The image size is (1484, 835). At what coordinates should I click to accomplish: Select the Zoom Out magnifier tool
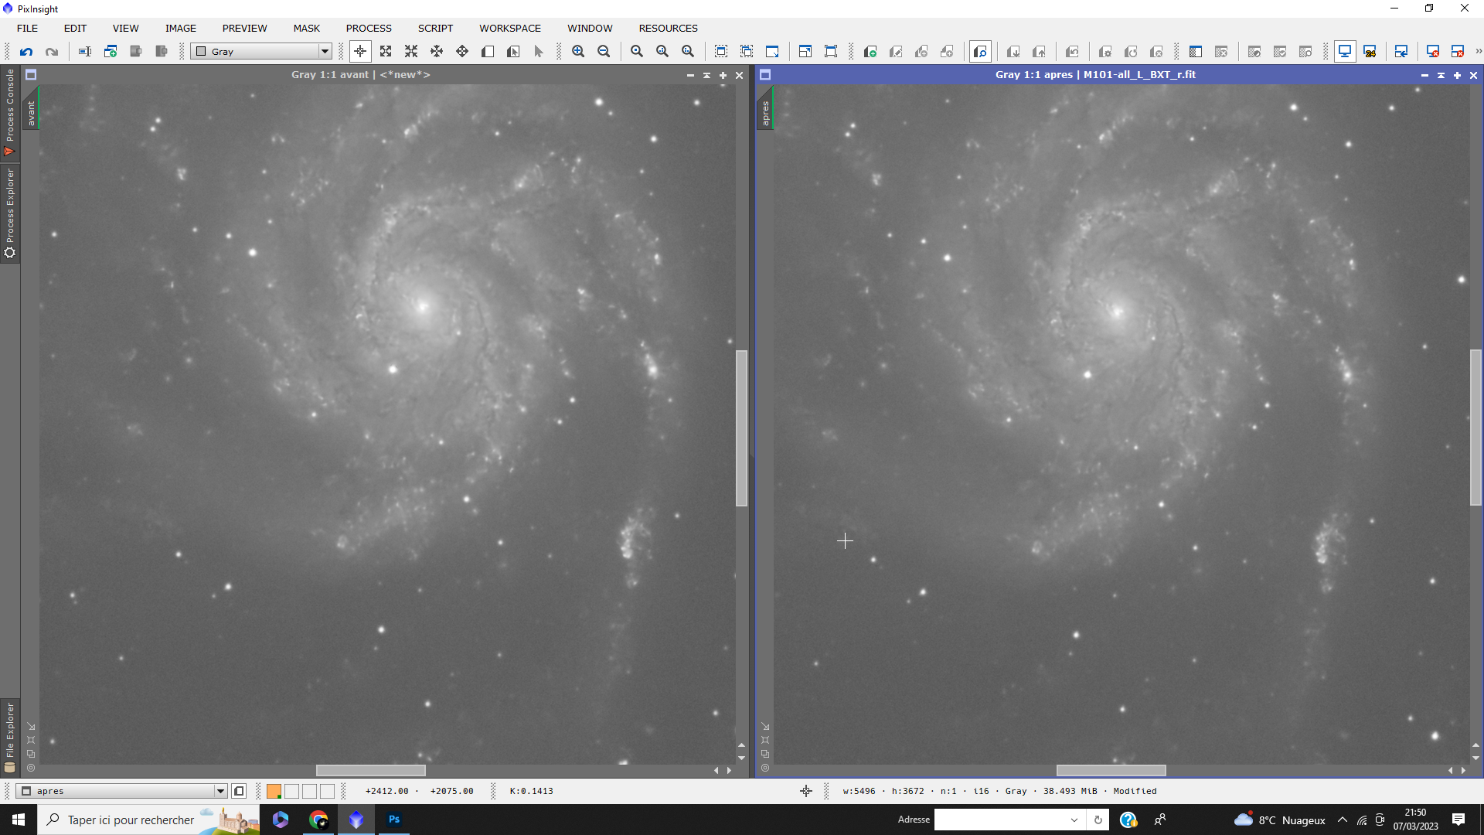pyautogui.click(x=604, y=52)
